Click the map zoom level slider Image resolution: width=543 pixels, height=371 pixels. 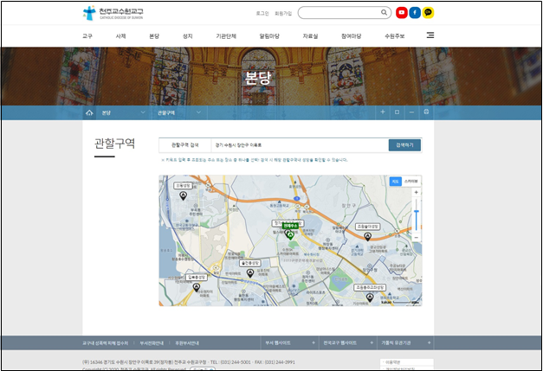[x=417, y=215]
